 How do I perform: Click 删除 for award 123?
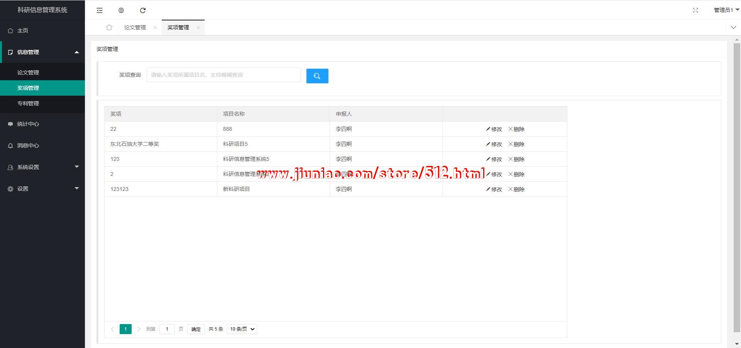516,159
